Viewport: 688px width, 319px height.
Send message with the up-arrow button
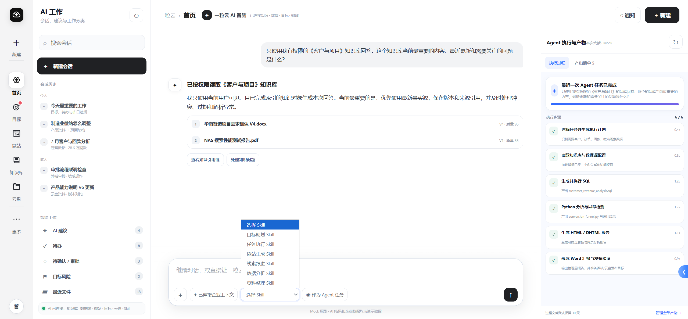tap(511, 295)
